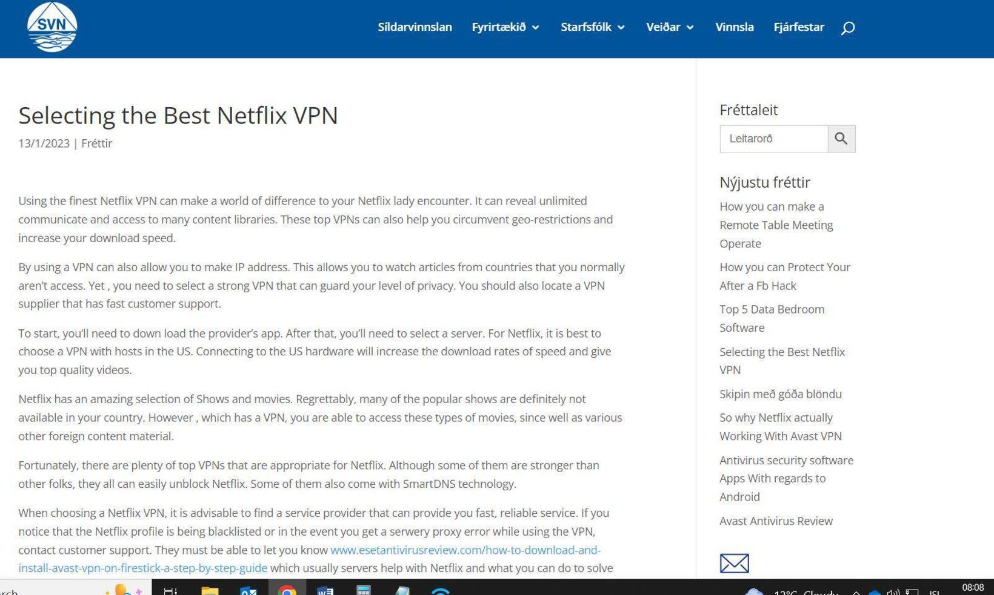The width and height of the screenshot is (994, 595).
Task: Read the 'Top 5 Data Bedroom Software' post
Action: click(772, 318)
